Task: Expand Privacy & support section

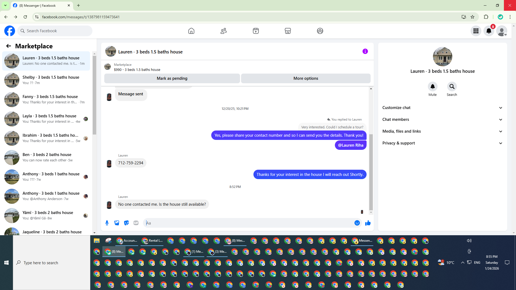Action: point(442,143)
